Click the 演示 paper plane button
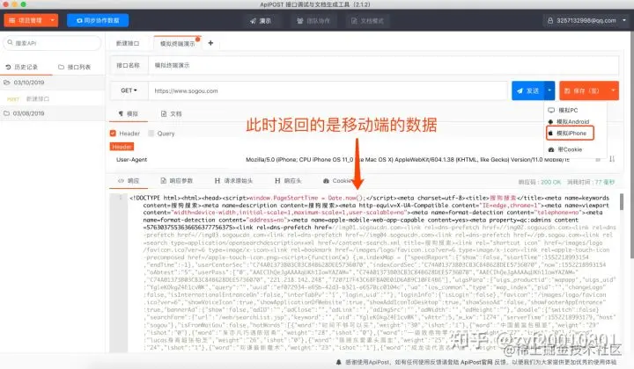The width and height of the screenshot is (634, 369). tap(261, 20)
